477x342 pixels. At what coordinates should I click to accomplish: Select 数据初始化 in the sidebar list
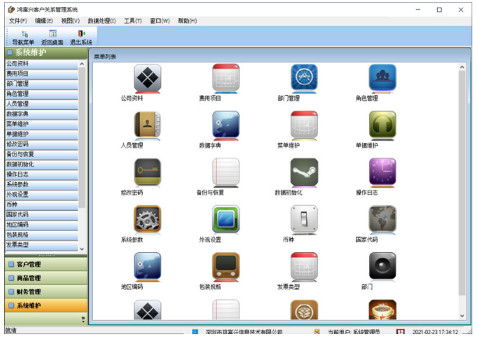click(x=41, y=164)
